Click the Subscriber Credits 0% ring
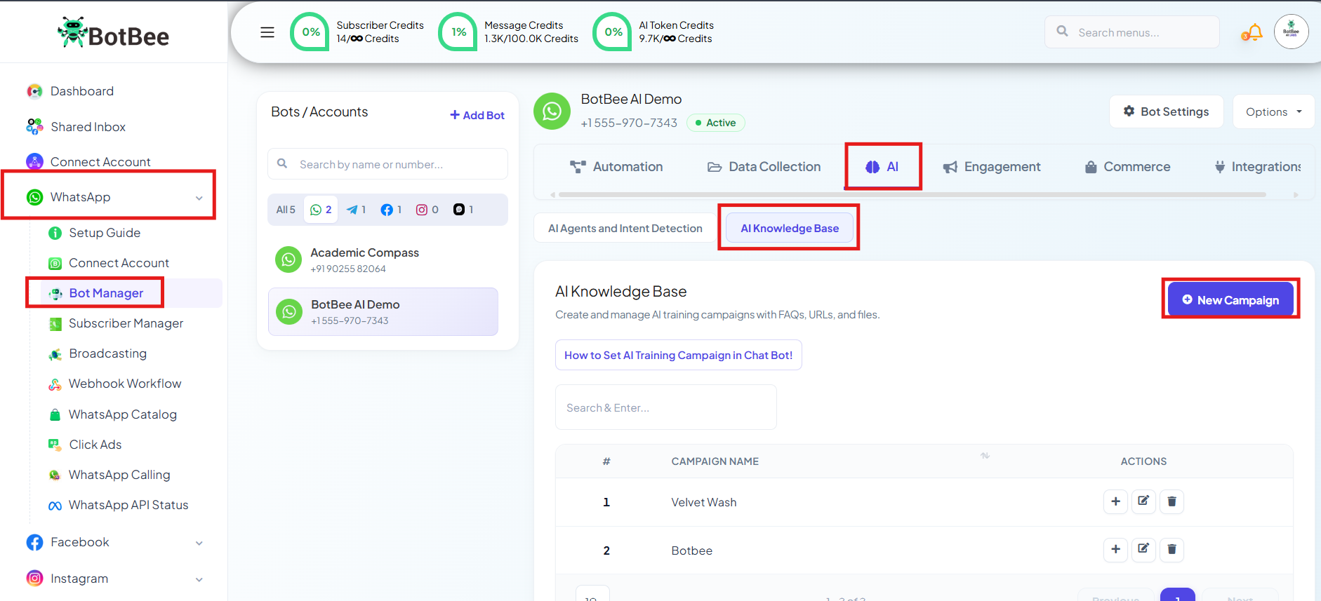This screenshot has width=1321, height=601. (310, 32)
